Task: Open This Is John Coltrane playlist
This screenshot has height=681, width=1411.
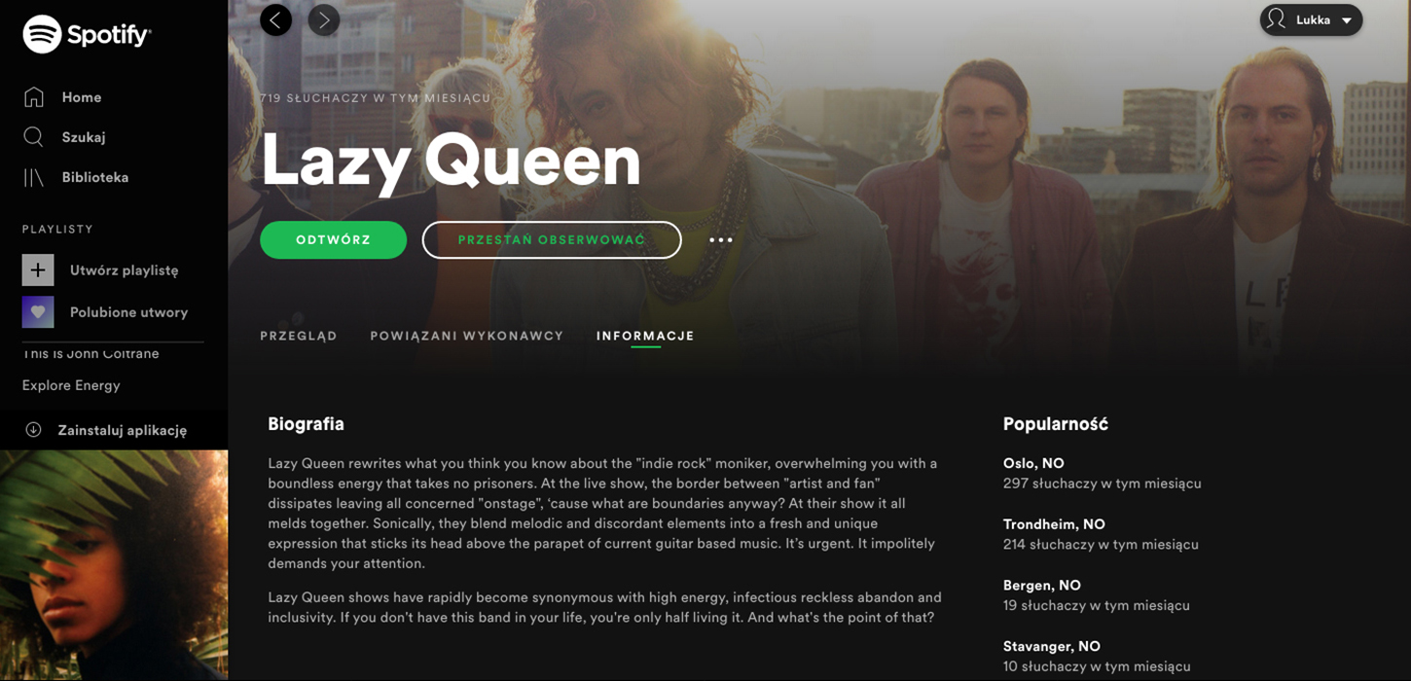Action: pyautogui.click(x=90, y=353)
